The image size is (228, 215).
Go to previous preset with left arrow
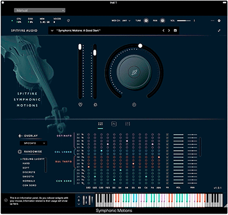point(164,31)
